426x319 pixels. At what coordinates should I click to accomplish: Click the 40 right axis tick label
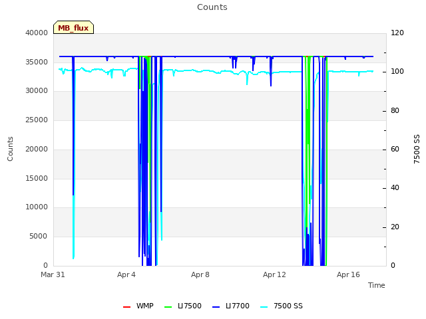click(x=395, y=187)
